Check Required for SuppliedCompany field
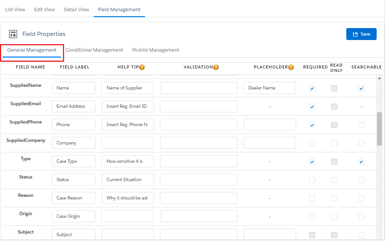386x241 pixels. (312, 143)
